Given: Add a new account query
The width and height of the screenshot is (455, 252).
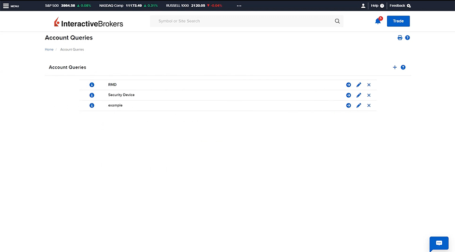Looking at the screenshot, I should [x=395, y=67].
